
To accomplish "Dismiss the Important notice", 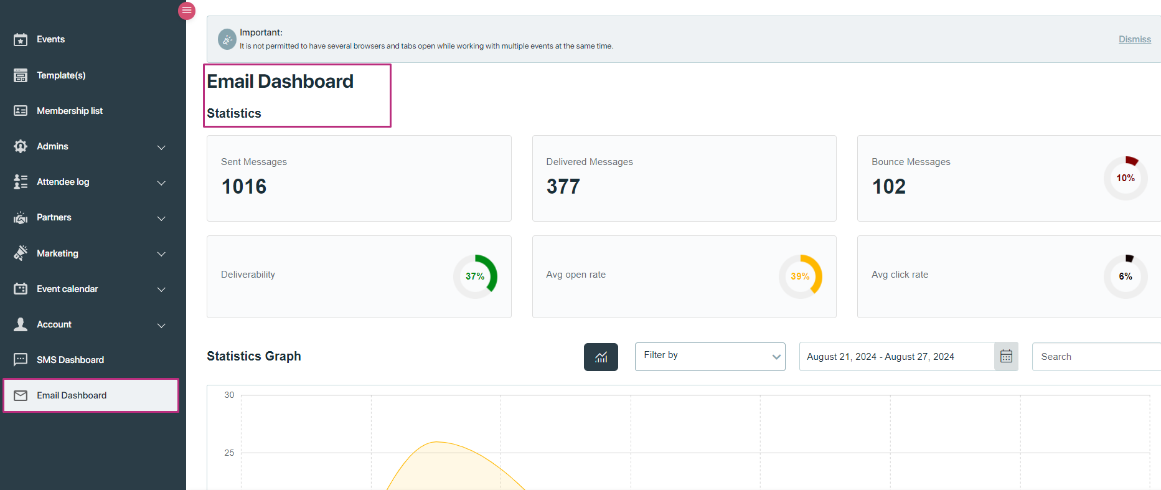I will pos(1134,39).
